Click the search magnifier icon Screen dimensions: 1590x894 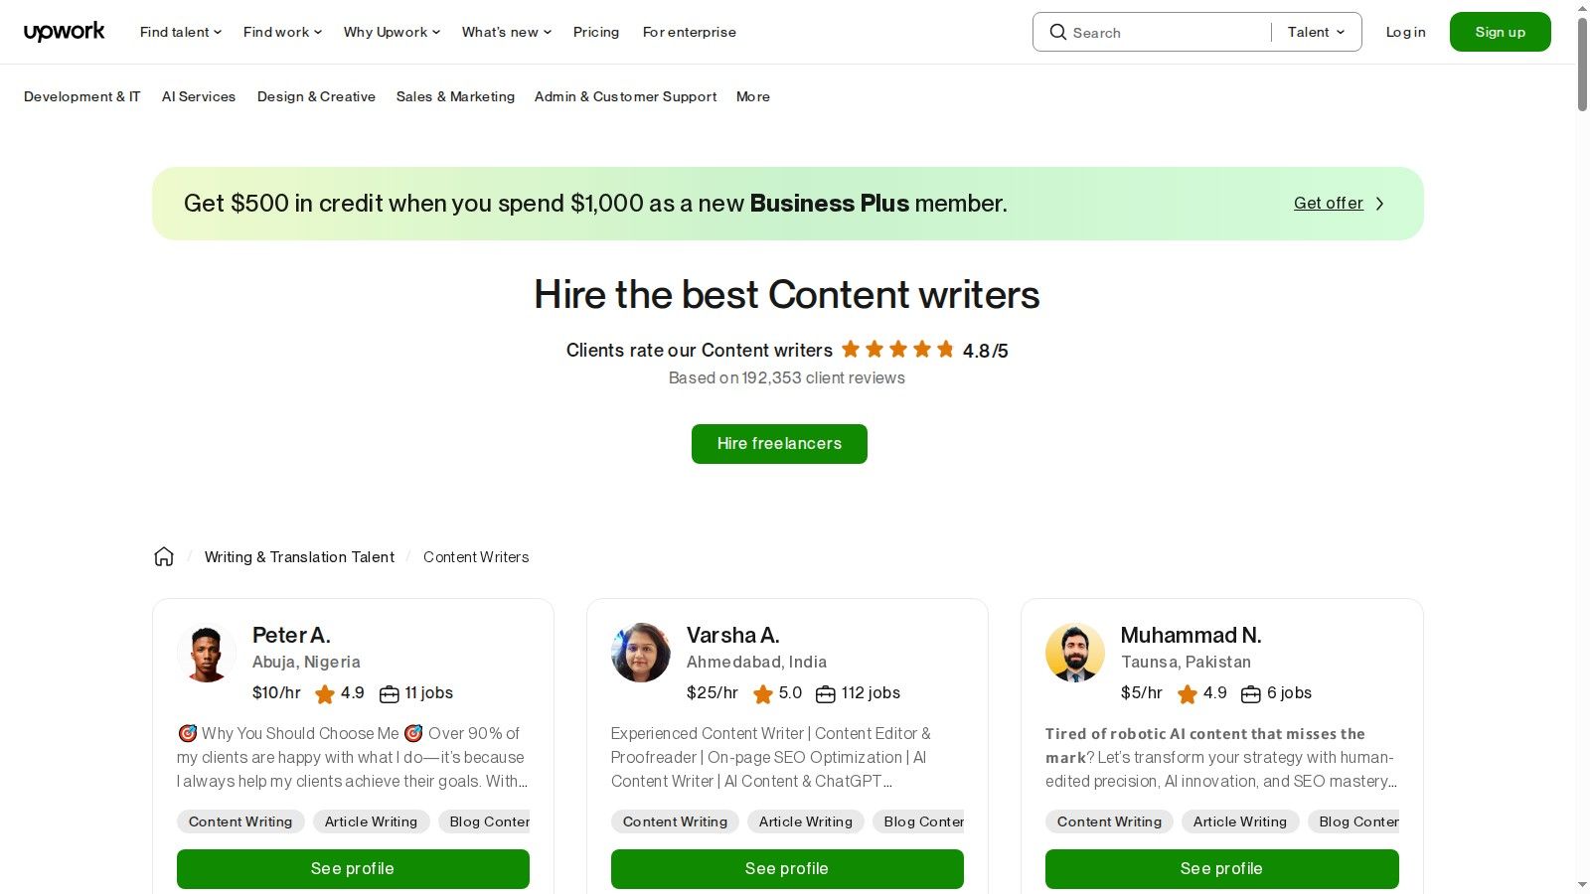(1058, 32)
